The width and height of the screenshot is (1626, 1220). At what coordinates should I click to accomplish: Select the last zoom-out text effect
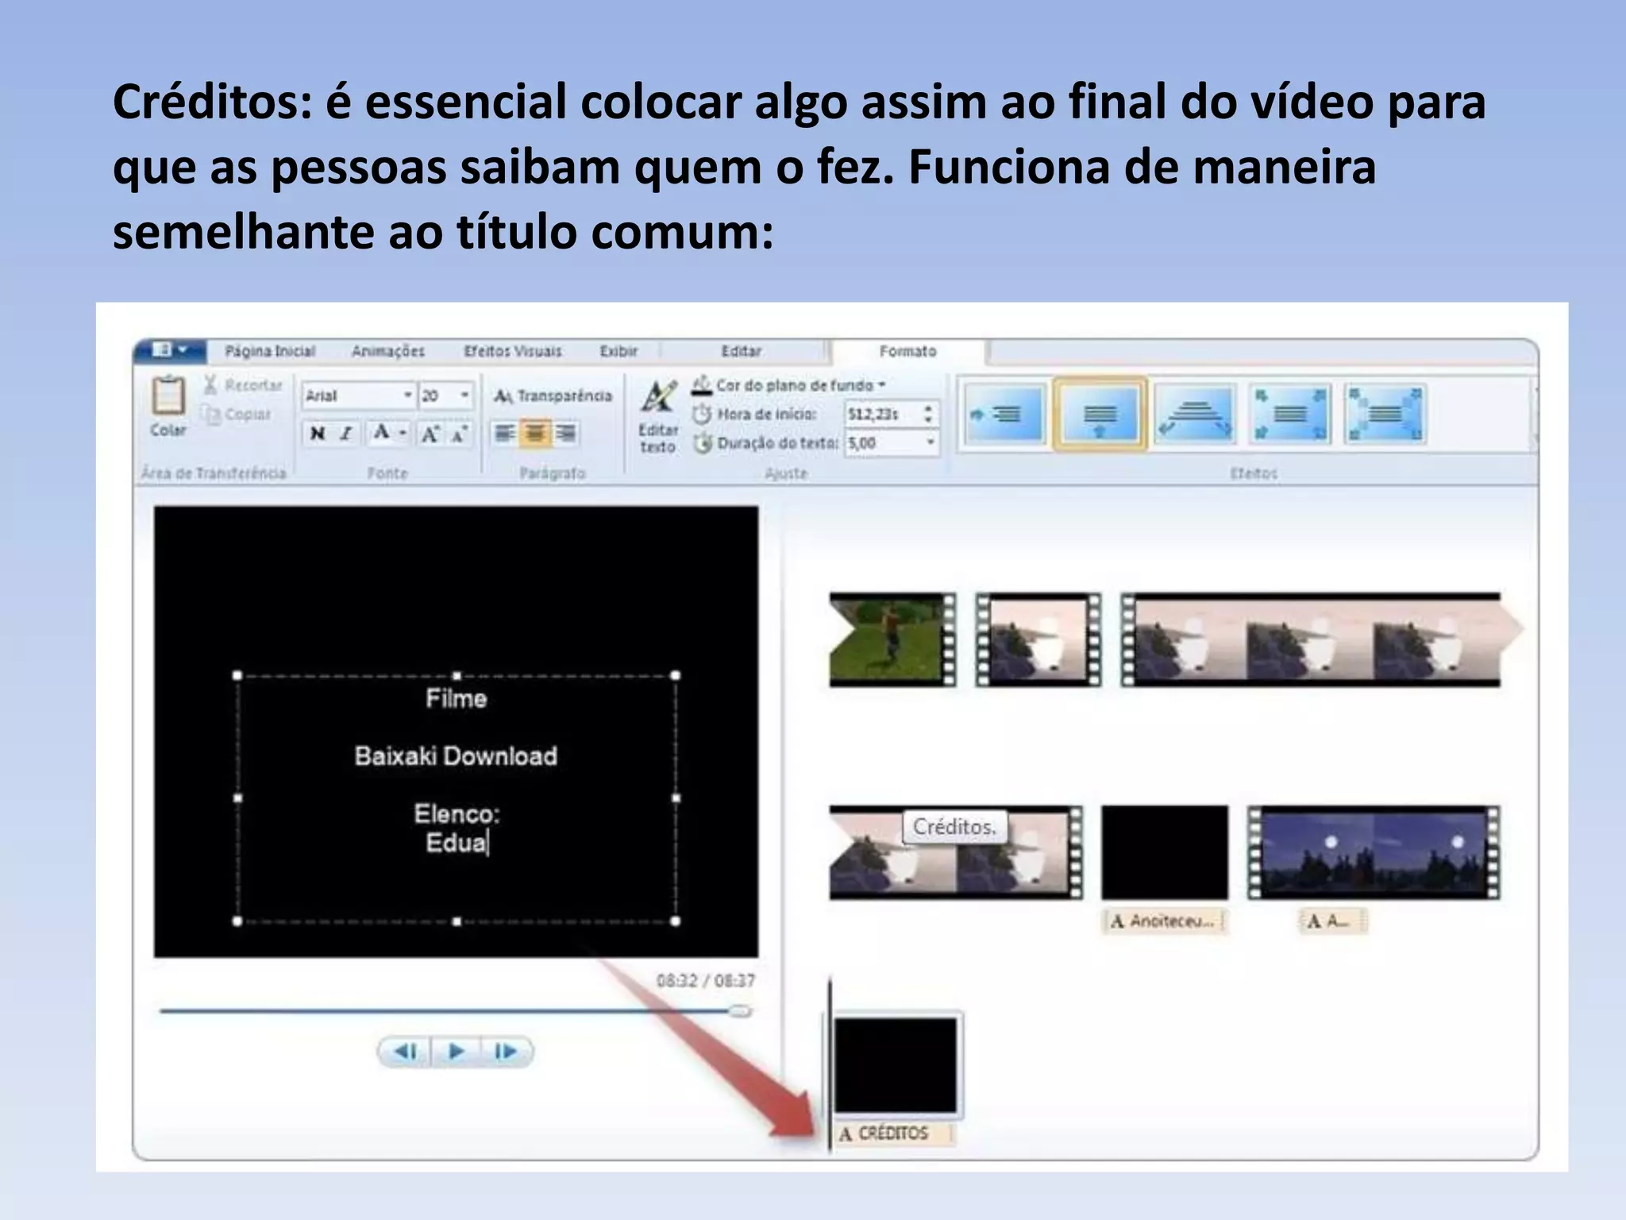[1385, 415]
